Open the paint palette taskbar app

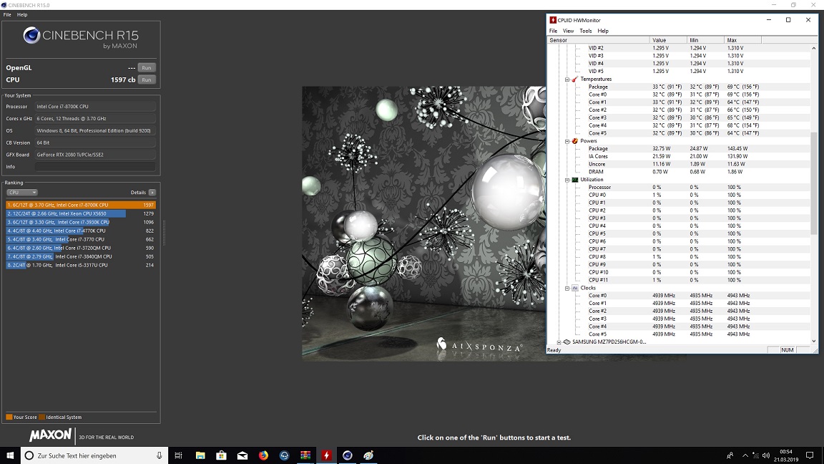tap(368, 455)
